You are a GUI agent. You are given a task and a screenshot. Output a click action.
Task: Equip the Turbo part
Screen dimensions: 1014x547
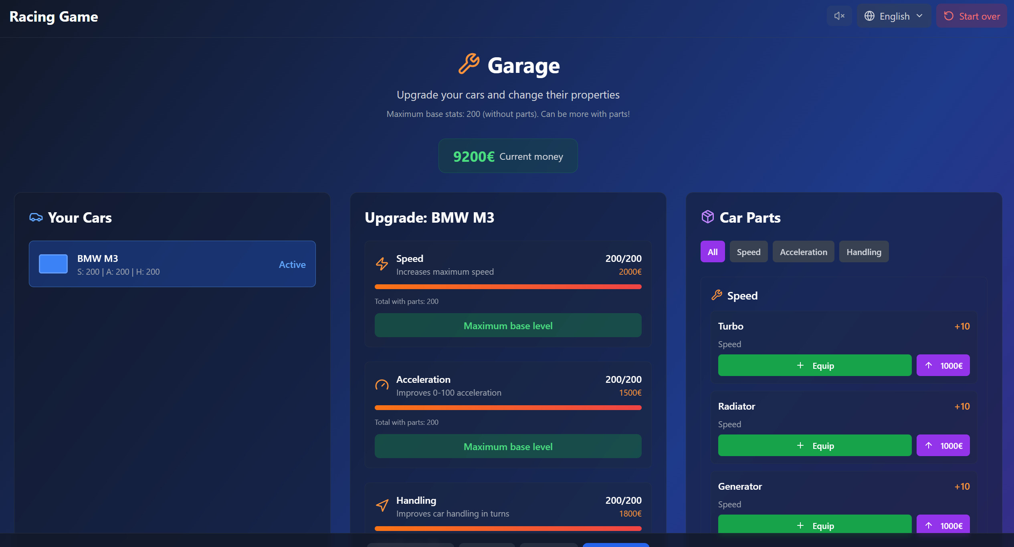(x=814, y=365)
